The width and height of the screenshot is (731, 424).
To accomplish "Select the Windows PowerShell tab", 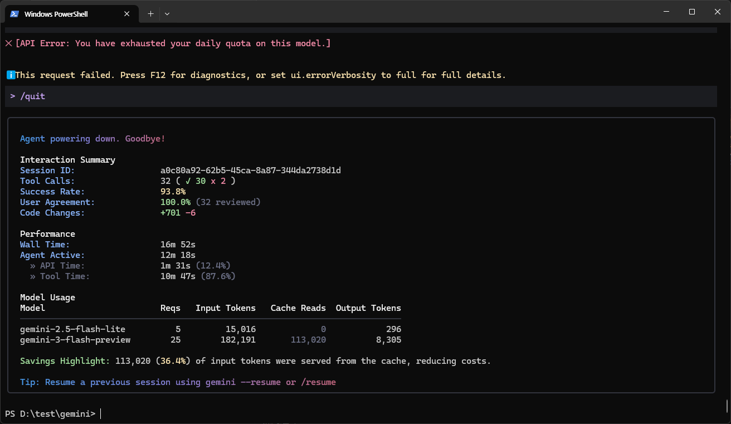I will click(71, 14).
